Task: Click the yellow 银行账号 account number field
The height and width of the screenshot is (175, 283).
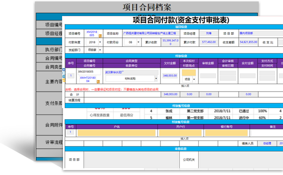Action: 226,133
